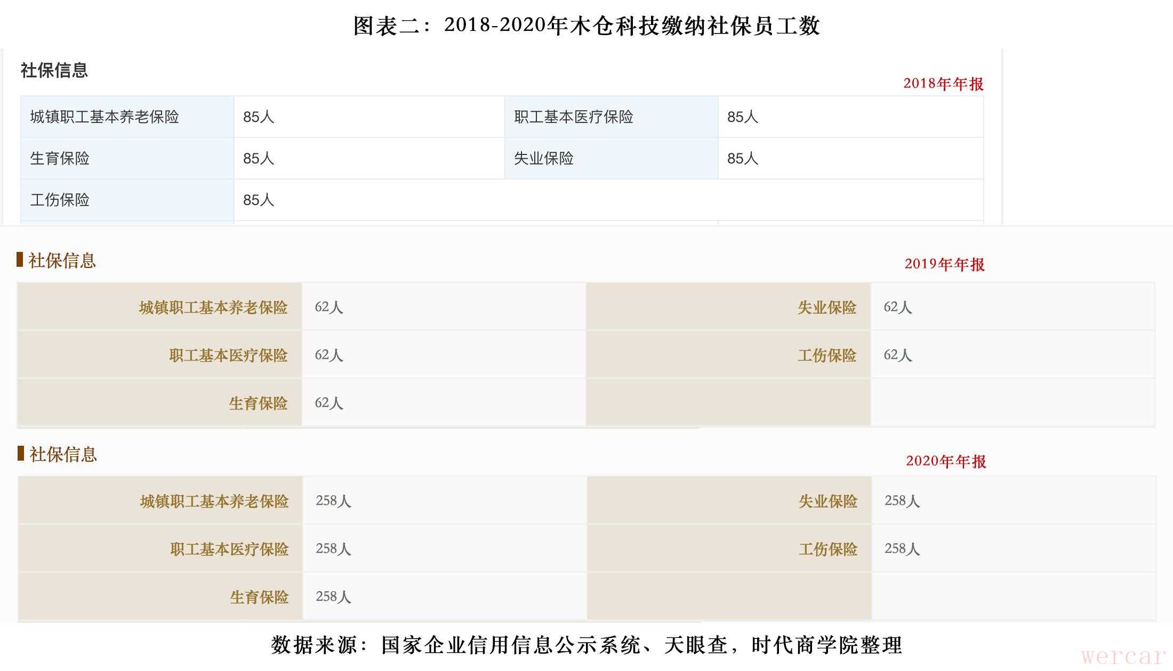Click 城镇职工基本养老保险 in the 2019 table

pyautogui.click(x=213, y=307)
